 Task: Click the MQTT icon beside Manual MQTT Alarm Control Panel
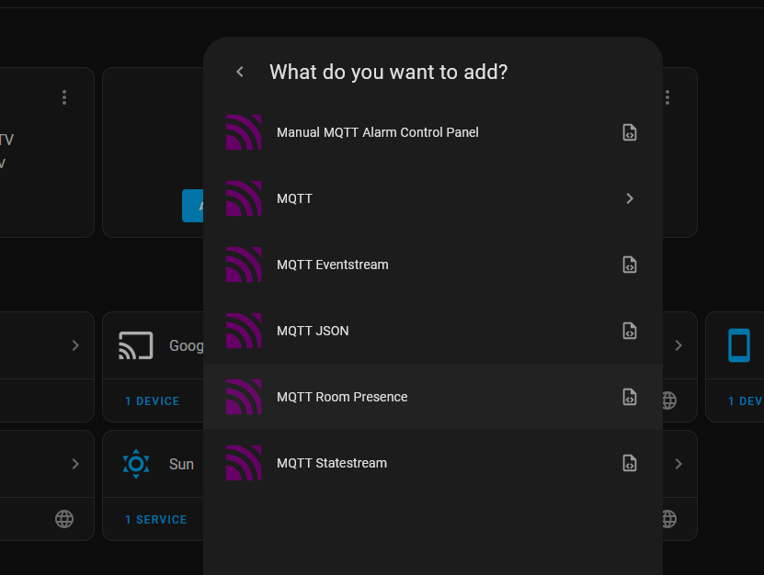pos(243,132)
